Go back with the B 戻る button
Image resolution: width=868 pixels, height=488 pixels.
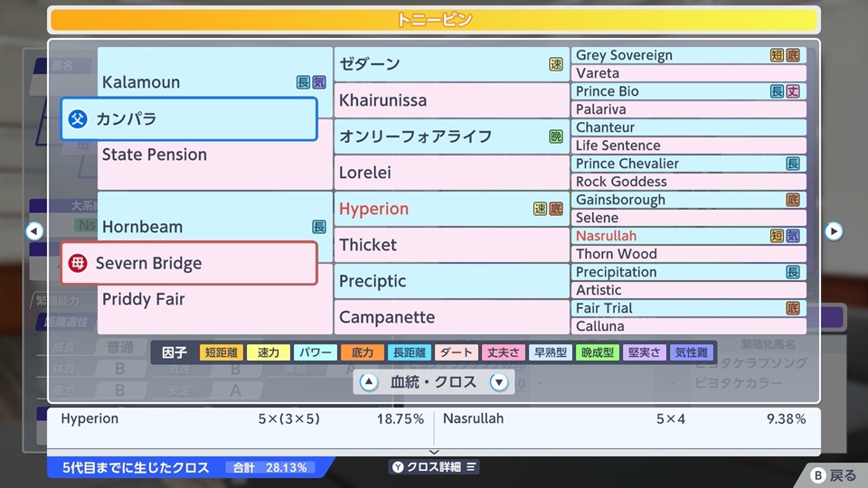coord(833,475)
